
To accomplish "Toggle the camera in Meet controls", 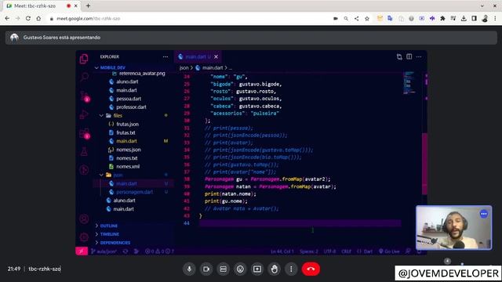I will point(206,269).
